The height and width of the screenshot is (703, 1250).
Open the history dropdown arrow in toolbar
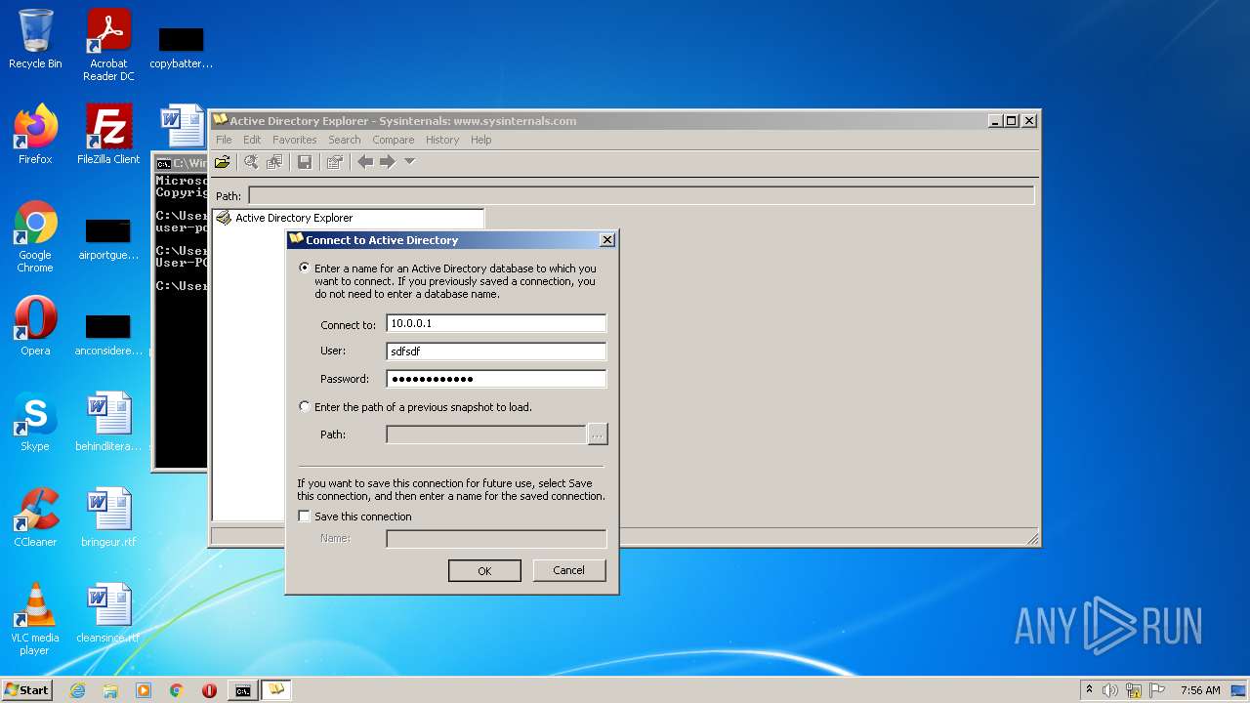(x=409, y=161)
